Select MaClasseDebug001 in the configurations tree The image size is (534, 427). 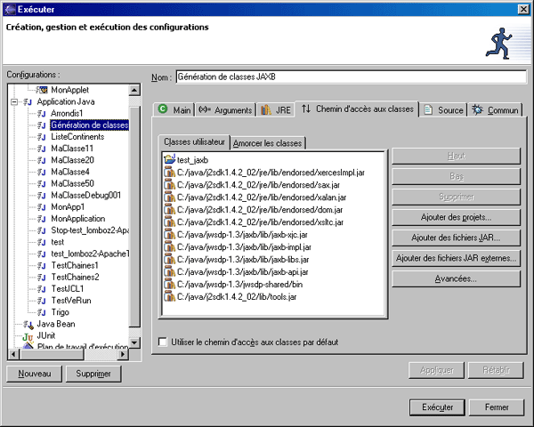[85, 195]
